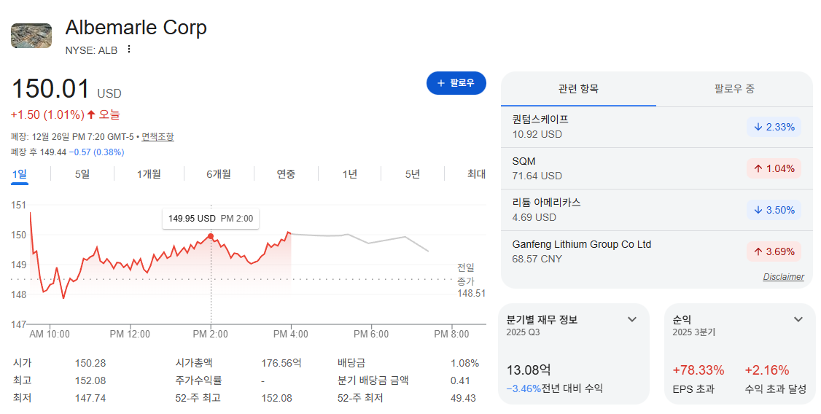Click the 52-주 최저 value 49.43
Screen dimensions: 821x414
(463, 398)
